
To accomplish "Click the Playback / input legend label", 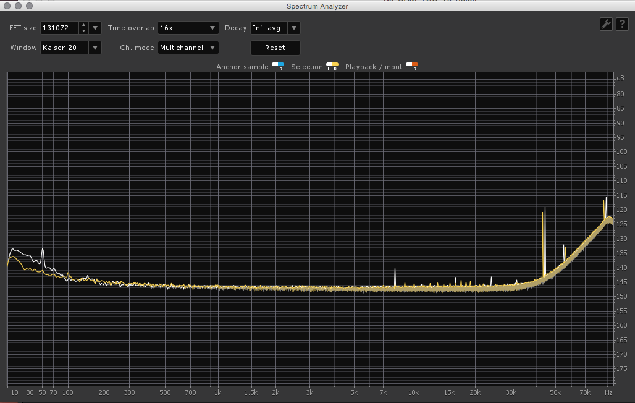I will point(373,67).
